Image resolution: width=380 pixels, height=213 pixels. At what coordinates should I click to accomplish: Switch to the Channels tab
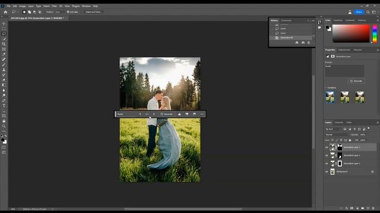click(x=339, y=122)
